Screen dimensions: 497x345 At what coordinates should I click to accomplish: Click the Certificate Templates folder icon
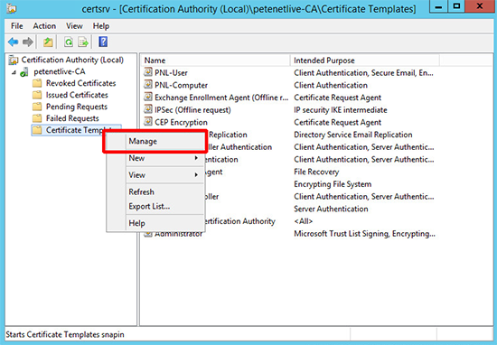pyautogui.click(x=37, y=130)
